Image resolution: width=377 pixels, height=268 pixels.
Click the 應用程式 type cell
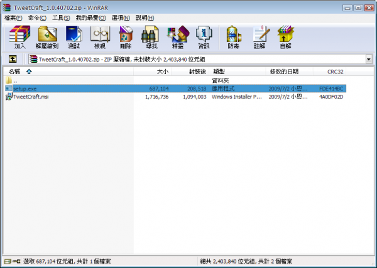pos(223,88)
